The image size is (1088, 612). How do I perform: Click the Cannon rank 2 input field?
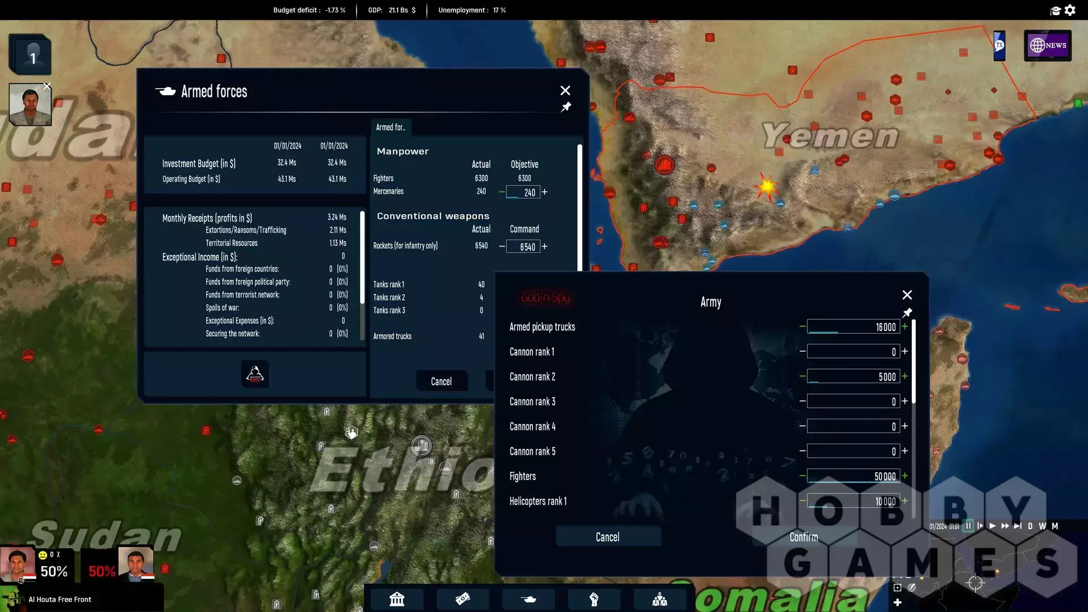[853, 377]
